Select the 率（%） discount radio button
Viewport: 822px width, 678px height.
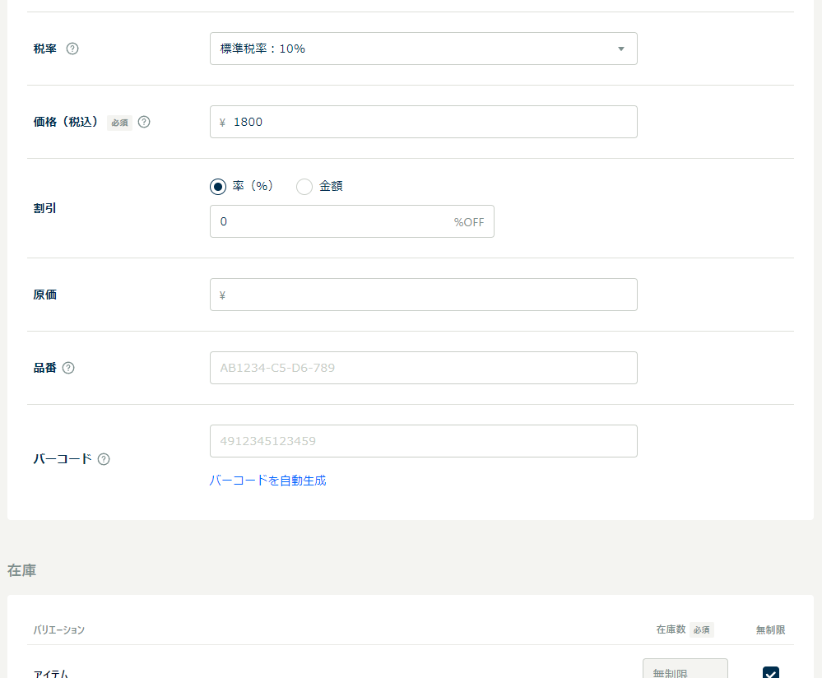point(218,187)
